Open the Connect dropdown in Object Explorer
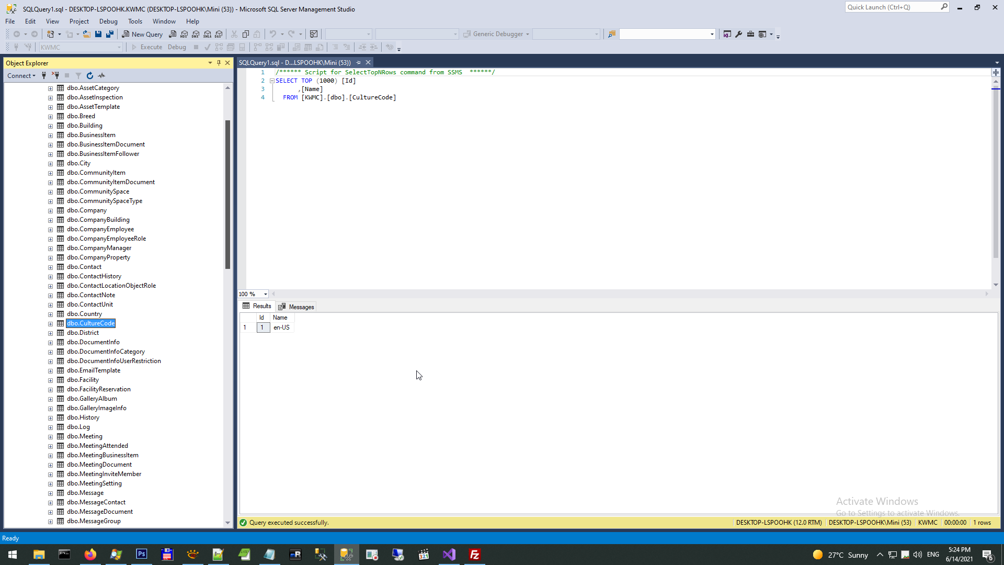 pos(21,76)
